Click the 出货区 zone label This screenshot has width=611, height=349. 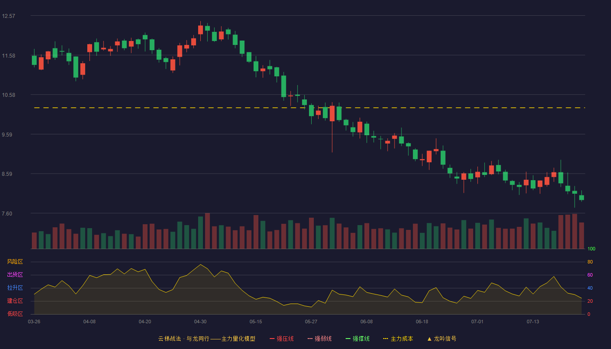click(x=15, y=275)
